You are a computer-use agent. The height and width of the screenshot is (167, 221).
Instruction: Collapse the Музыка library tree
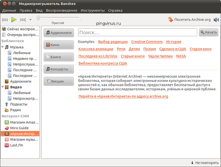[2, 47]
